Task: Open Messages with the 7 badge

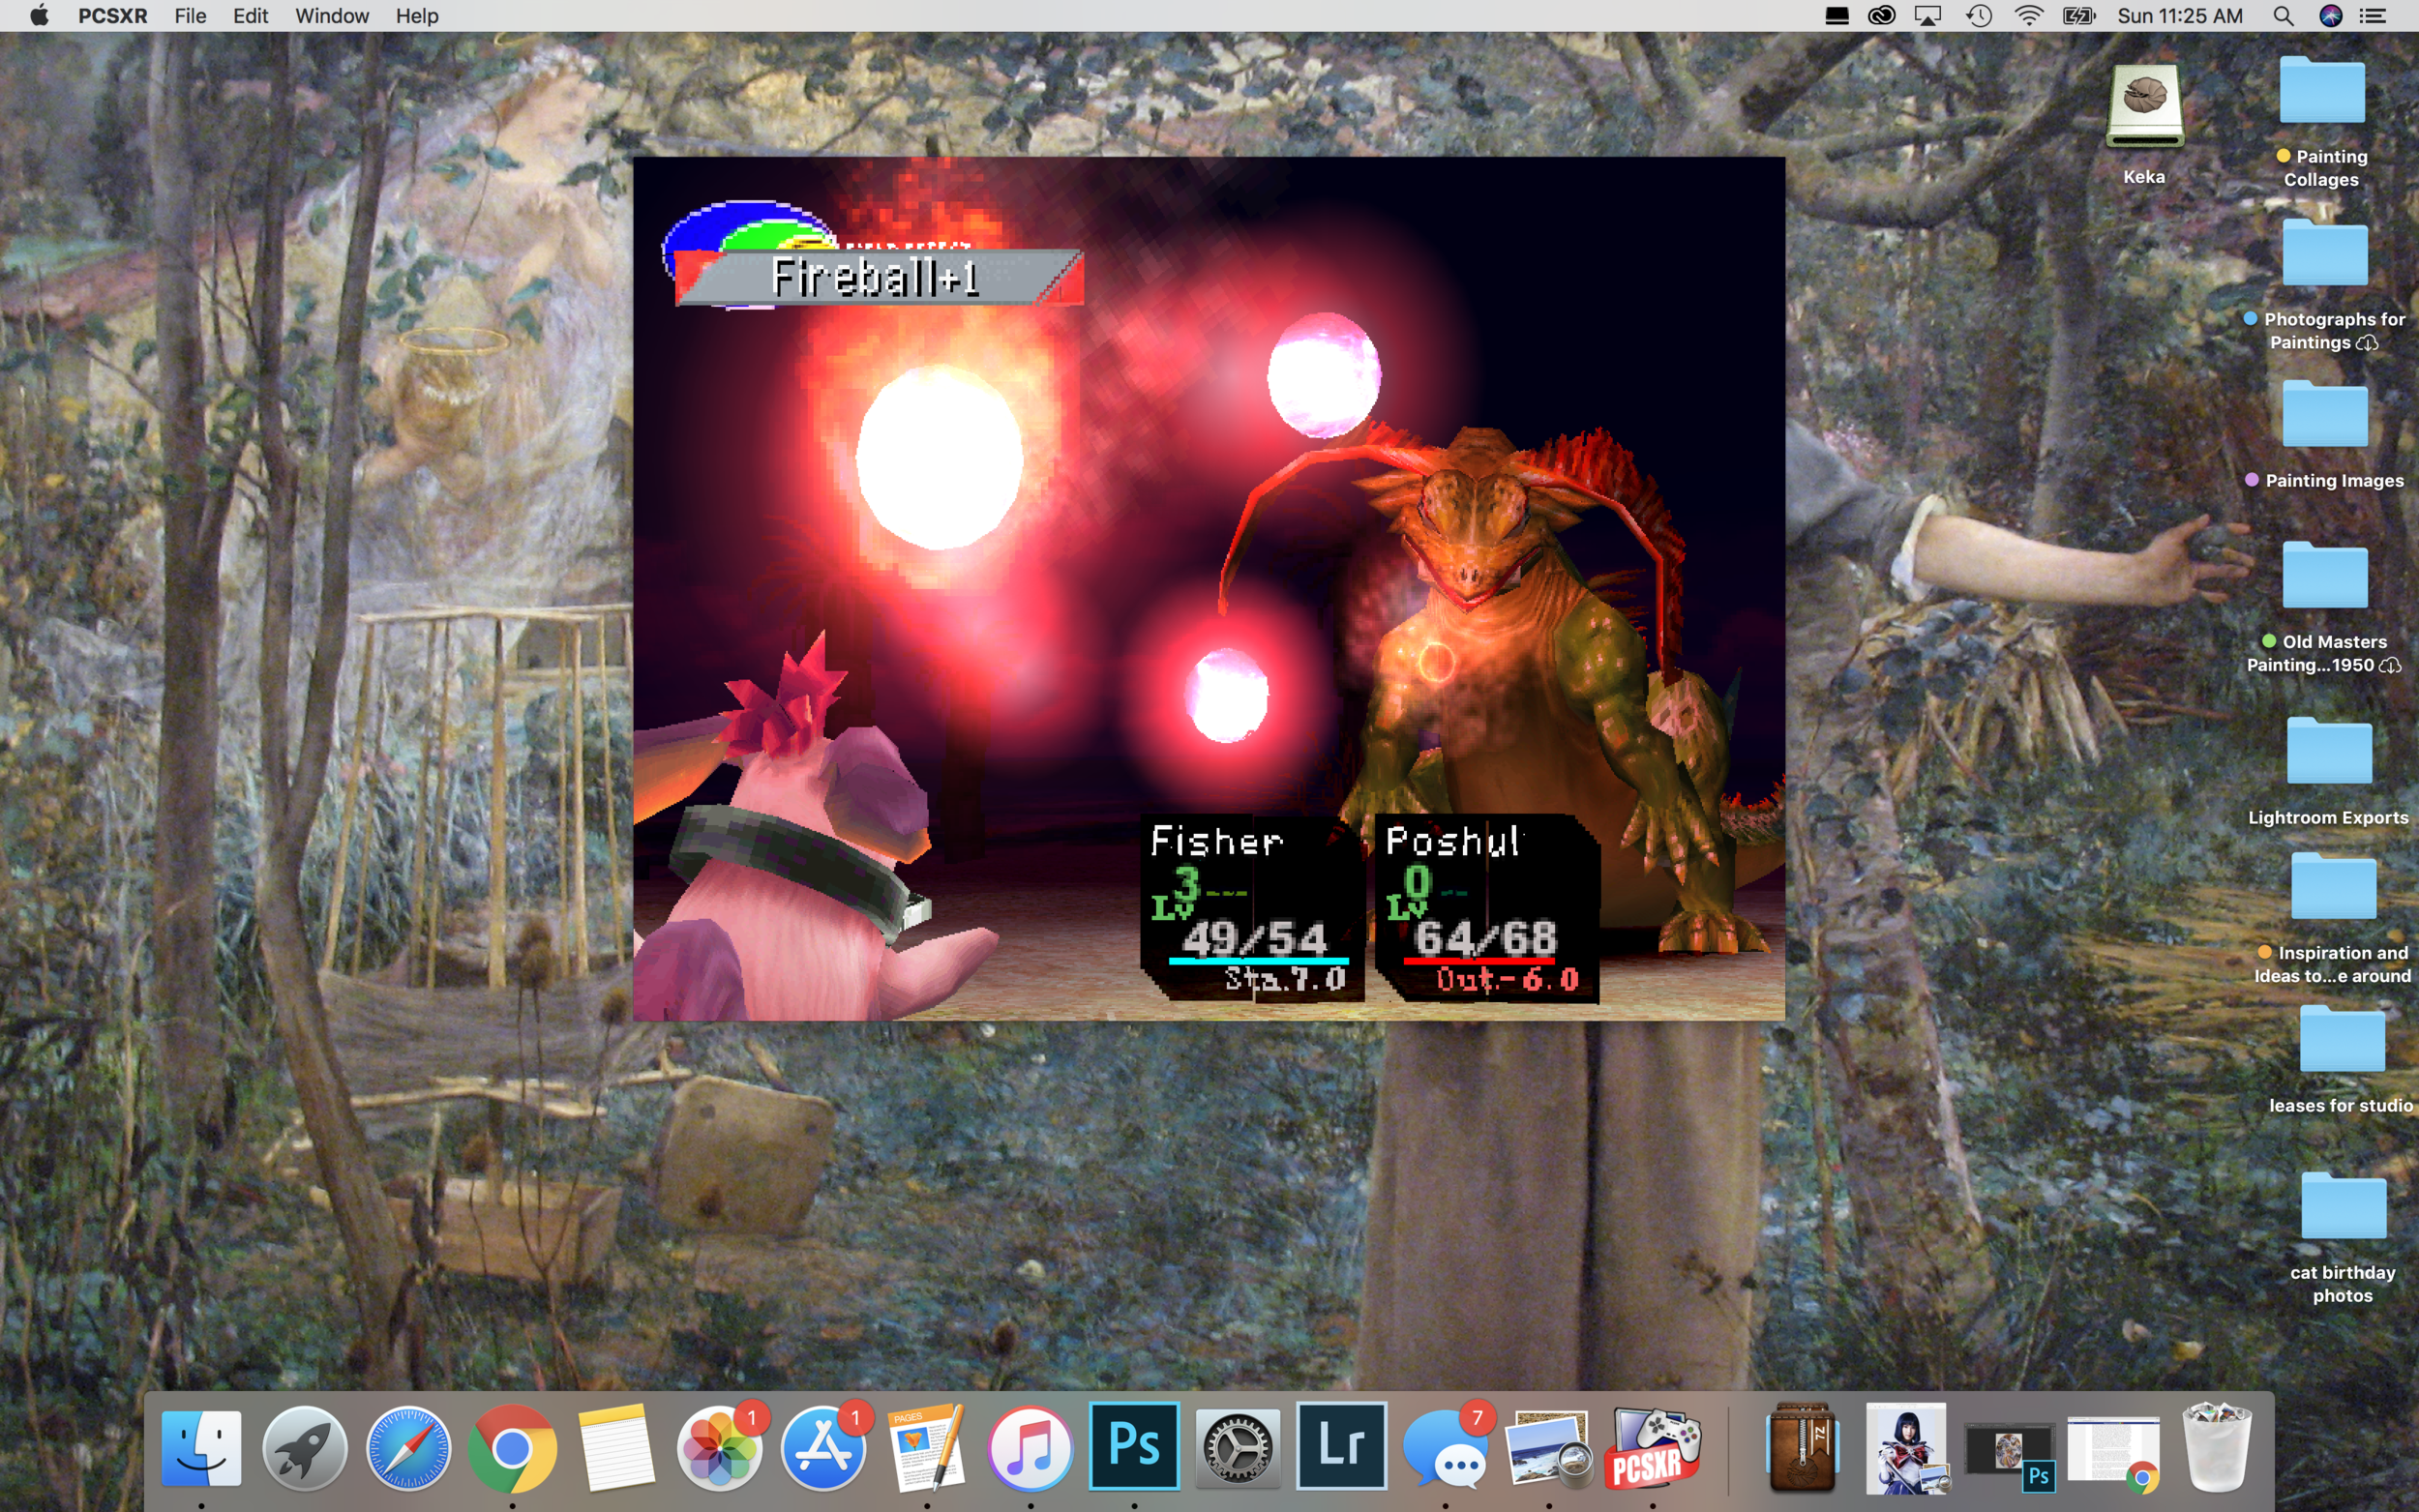Action: click(1445, 1448)
